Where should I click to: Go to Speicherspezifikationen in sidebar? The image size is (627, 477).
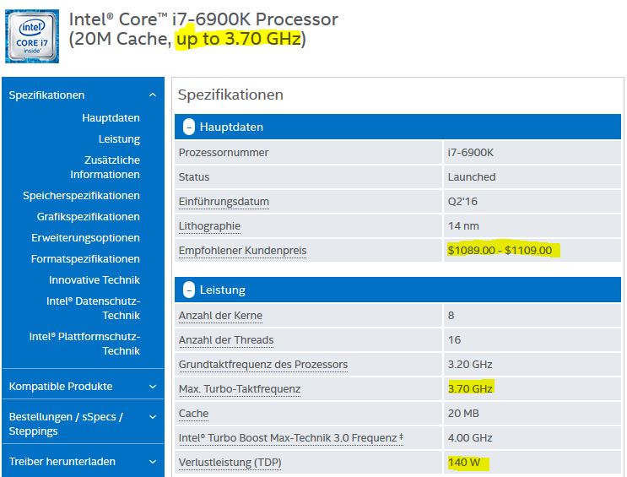(x=81, y=196)
